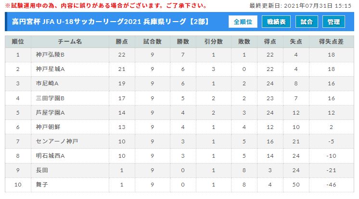Screen dimensions: 359x199
Task: Click the チーム名 column header
Action: coord(70,42)
